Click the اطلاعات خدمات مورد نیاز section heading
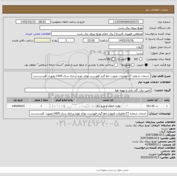The width and height of the screenshot is (177, 176). (154, 82)
